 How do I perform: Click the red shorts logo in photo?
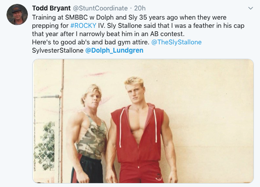tap(159, 177)
